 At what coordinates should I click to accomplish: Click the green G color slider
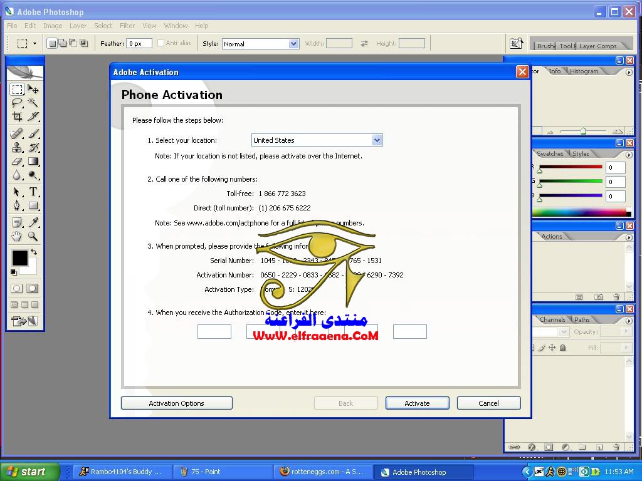[x=571, y=181]
